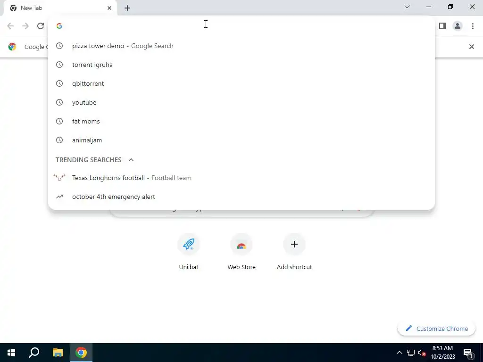Open the Windows Start menu

click(x=11, y=353)
